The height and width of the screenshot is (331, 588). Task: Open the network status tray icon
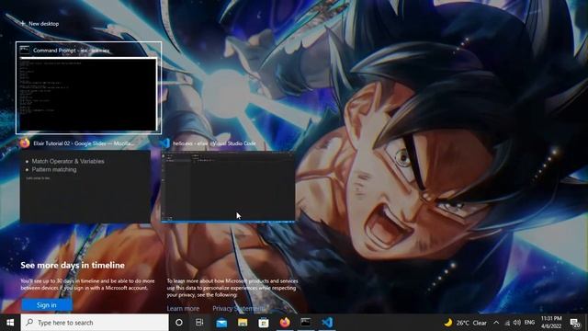[x=507, y=323]
